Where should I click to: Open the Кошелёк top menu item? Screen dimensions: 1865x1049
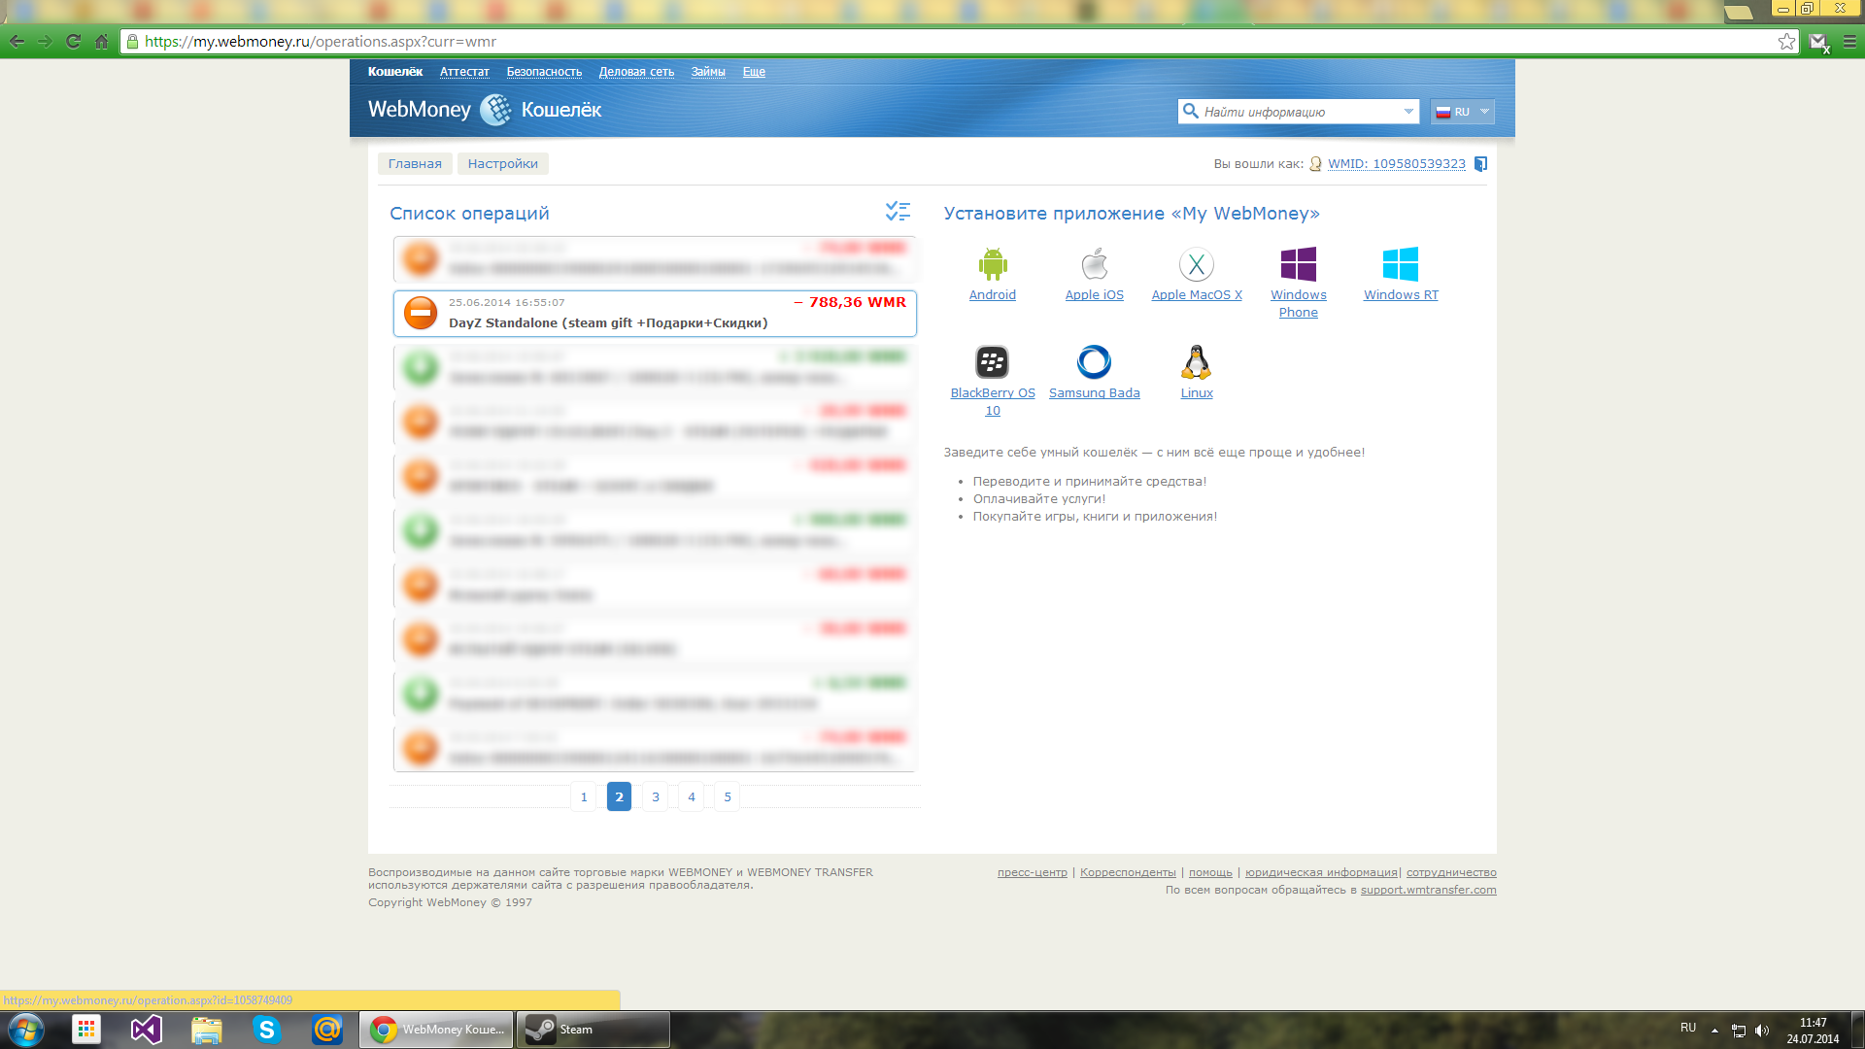[x=395, y=72]
